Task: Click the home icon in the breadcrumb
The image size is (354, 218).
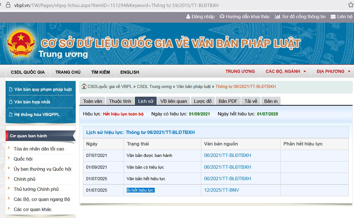Action: coord(84,87)
